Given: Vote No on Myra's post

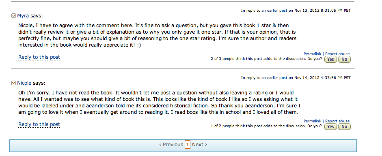Looking at the screenshot, I should [x=344, y=59].
